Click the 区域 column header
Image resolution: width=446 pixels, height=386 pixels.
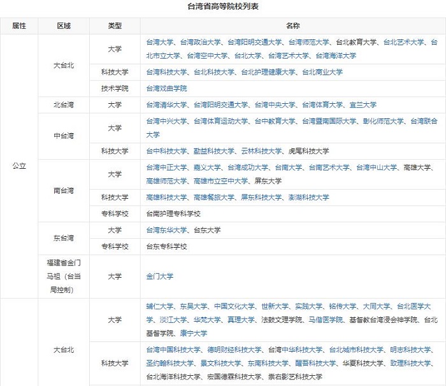[x=64, y=26]
